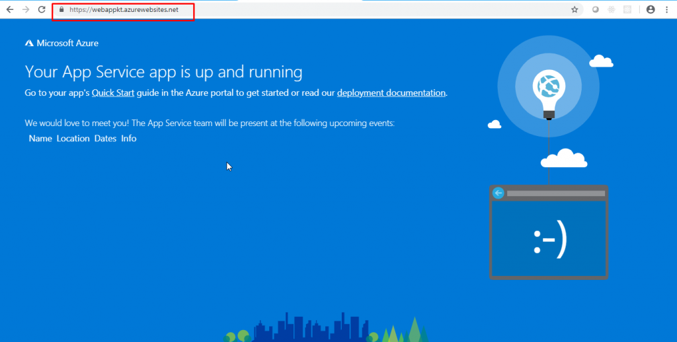Image resolution: width=677 pixels, height=342 pixels.
Task: Bookmark this page with the star icon
Action: pyautogui.click(x=575, y=9)
